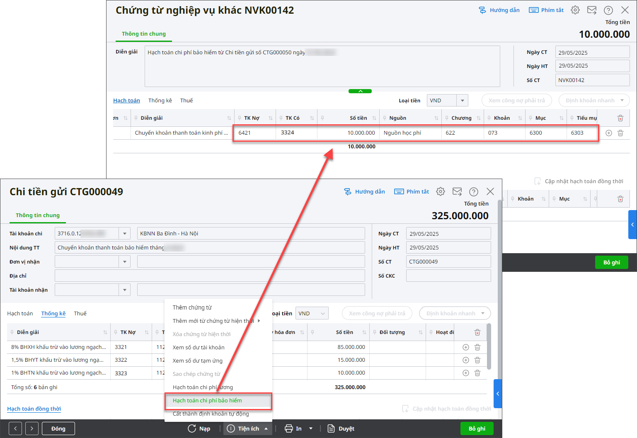The height and width of the screenshot is (438, 637).
Task: Delete all rows icon in CTG000049 table header
Action: pos(477,332)
